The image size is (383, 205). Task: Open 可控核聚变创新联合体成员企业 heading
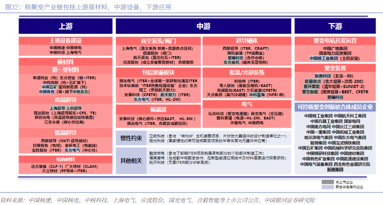(x=335, y=107)
